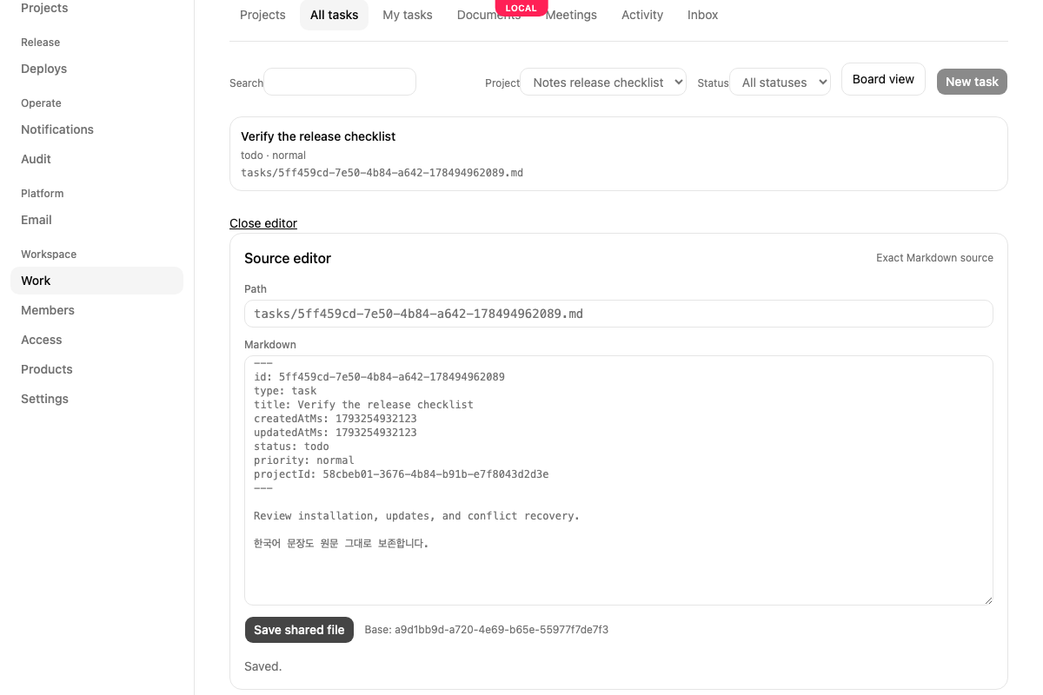Open the Audit page

click(37, 159)
